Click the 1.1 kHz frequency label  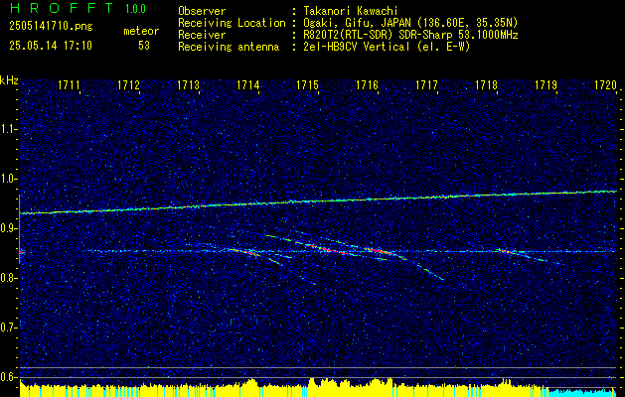click(x=9, y=129)
